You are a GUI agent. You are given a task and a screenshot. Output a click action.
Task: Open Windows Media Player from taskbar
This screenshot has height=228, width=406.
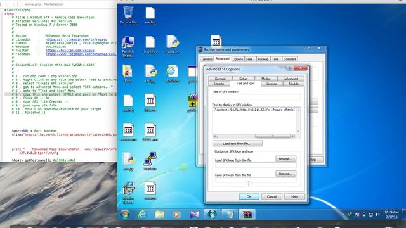click(x=177, y=214)
